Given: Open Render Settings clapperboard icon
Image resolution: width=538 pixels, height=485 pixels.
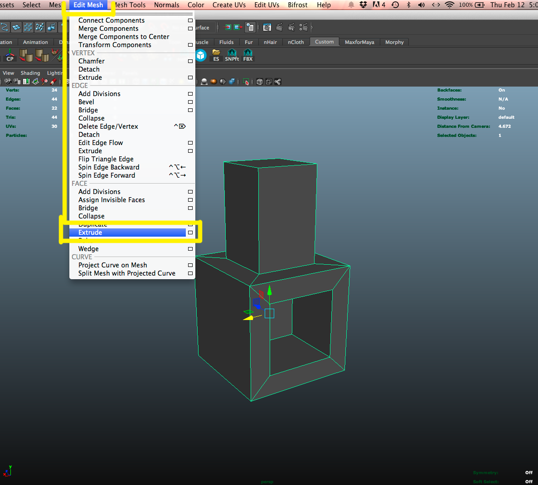Looking at the screenshot, I should click(303, 28).
